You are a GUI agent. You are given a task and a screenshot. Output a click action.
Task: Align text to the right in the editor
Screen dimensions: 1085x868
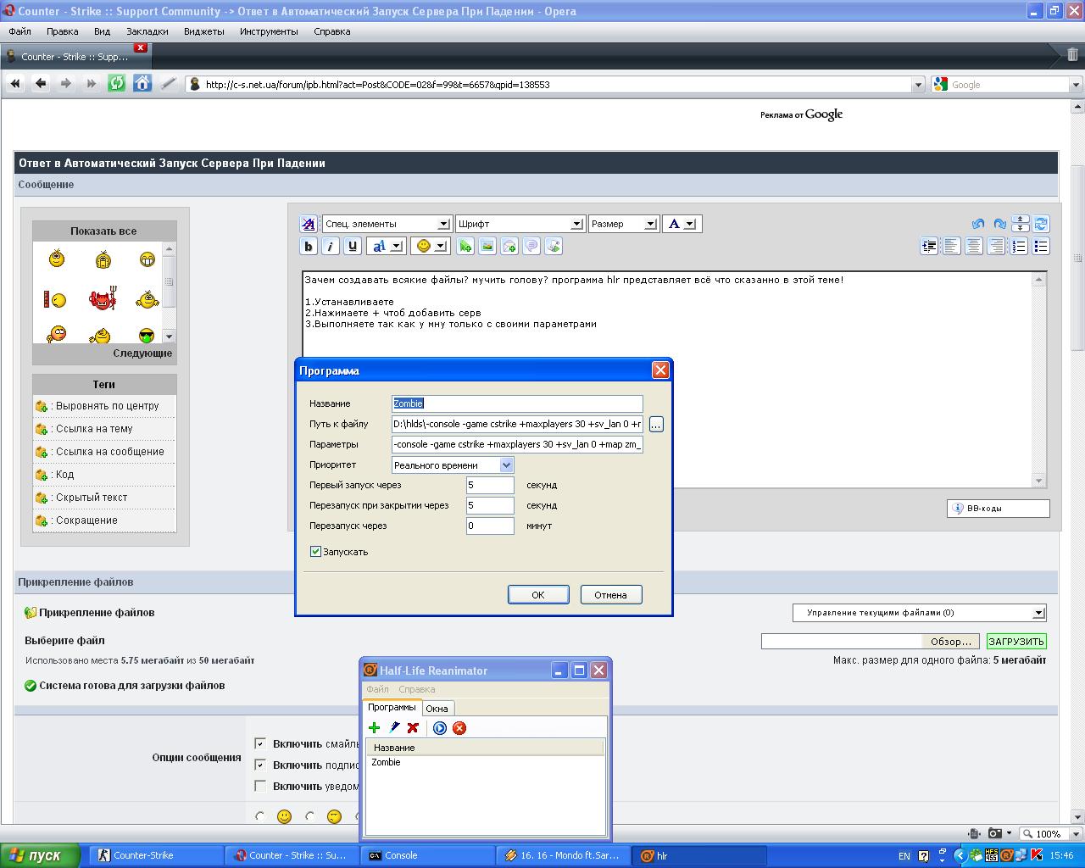coord(996,246)
